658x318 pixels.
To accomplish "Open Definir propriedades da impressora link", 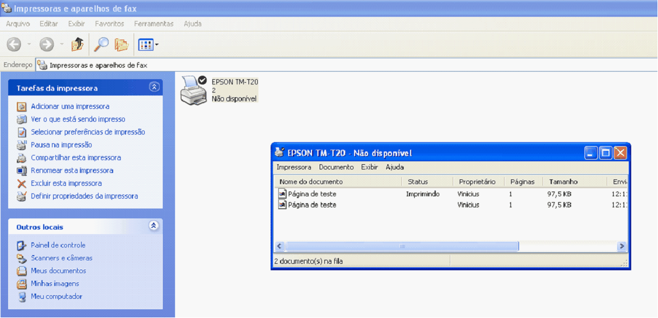I will 84,196.
